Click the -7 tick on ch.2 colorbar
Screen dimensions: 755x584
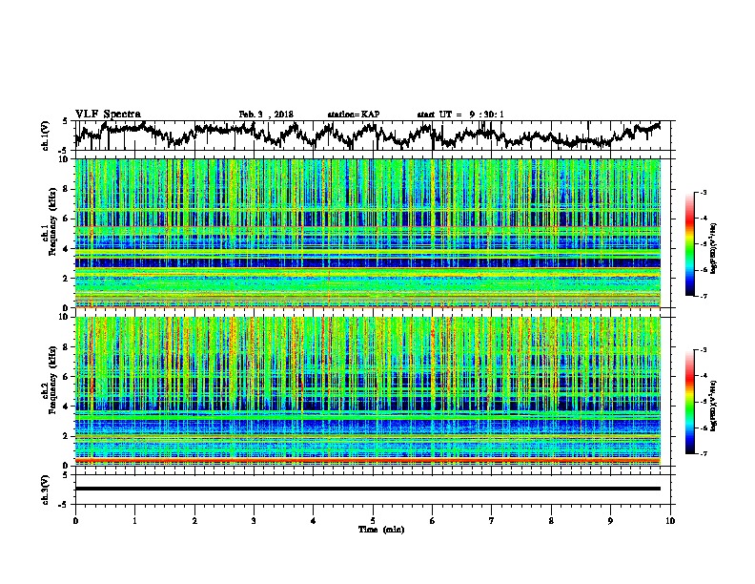click(x=704, y=454)
